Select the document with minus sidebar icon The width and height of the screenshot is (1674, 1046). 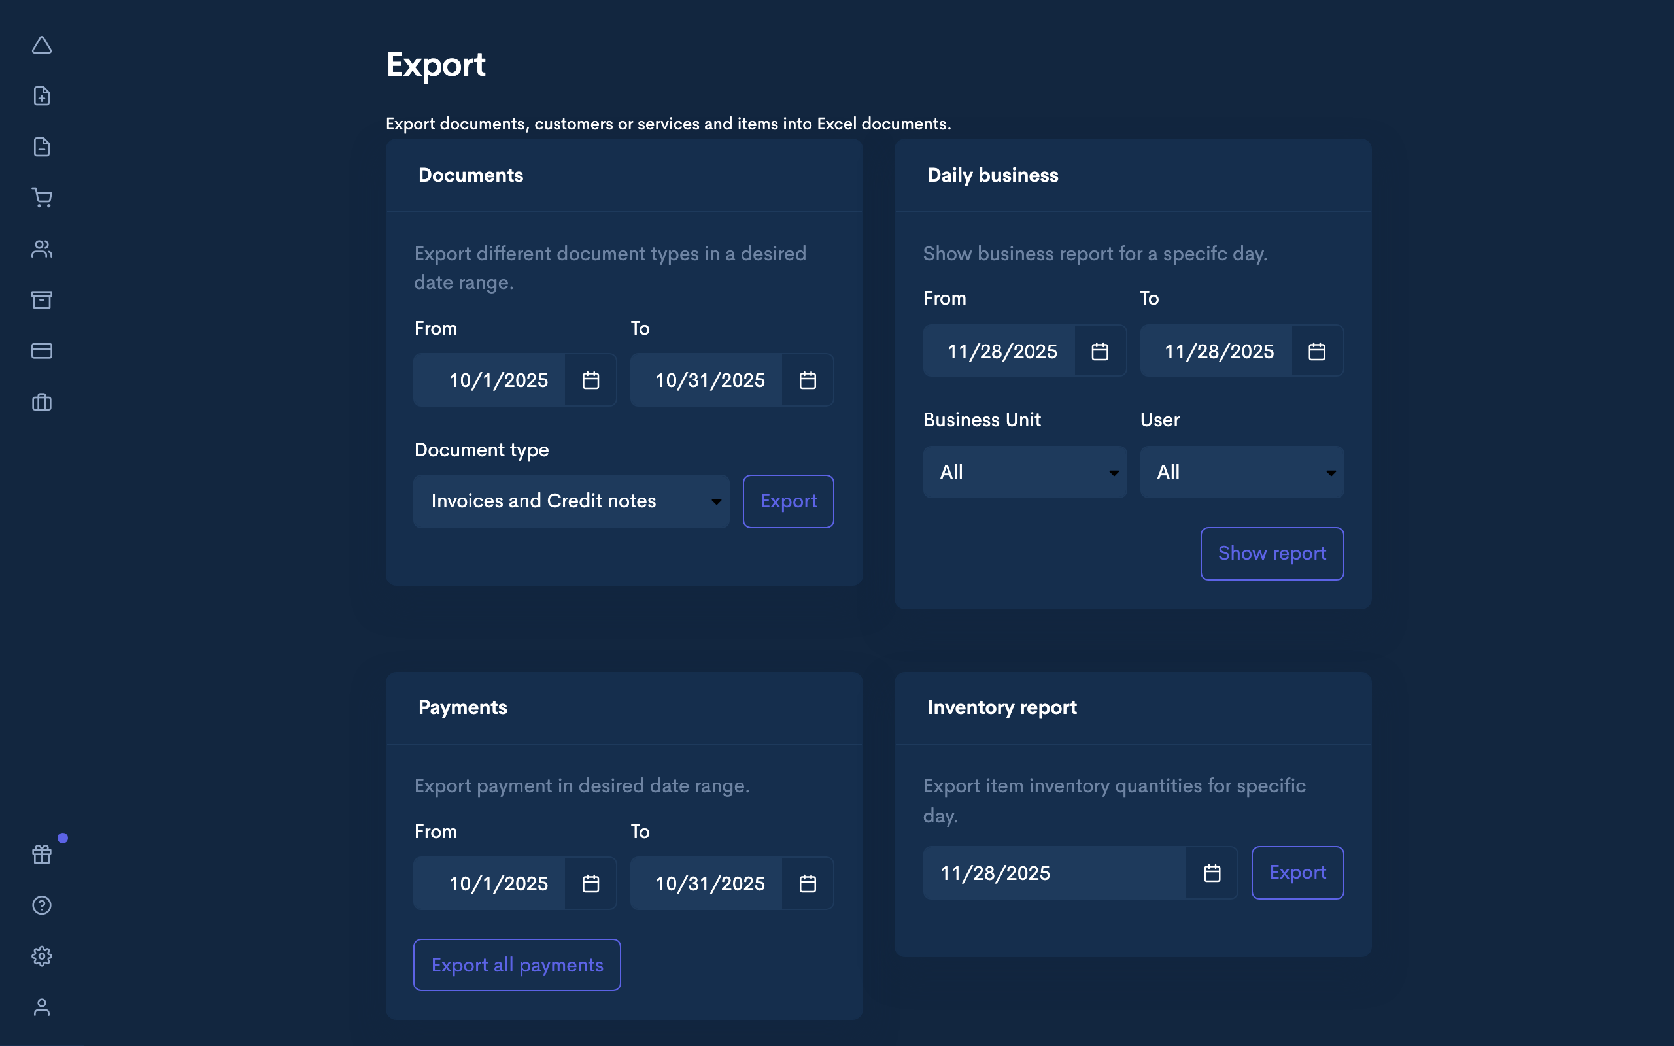43,146
